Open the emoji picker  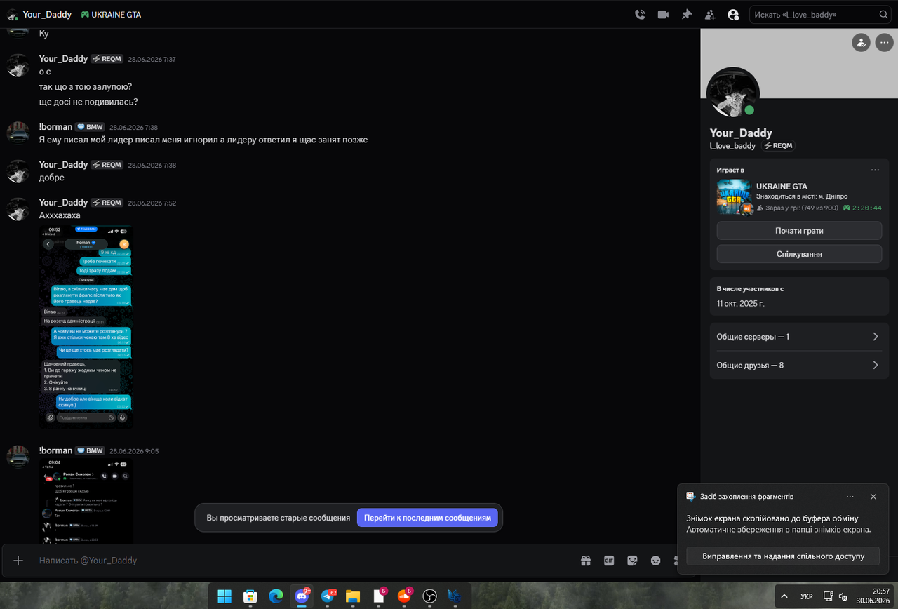point(656,561)
